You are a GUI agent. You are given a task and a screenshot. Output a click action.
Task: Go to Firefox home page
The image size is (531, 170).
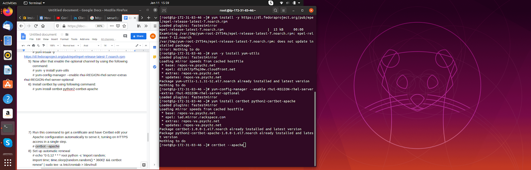click(43, 26)
